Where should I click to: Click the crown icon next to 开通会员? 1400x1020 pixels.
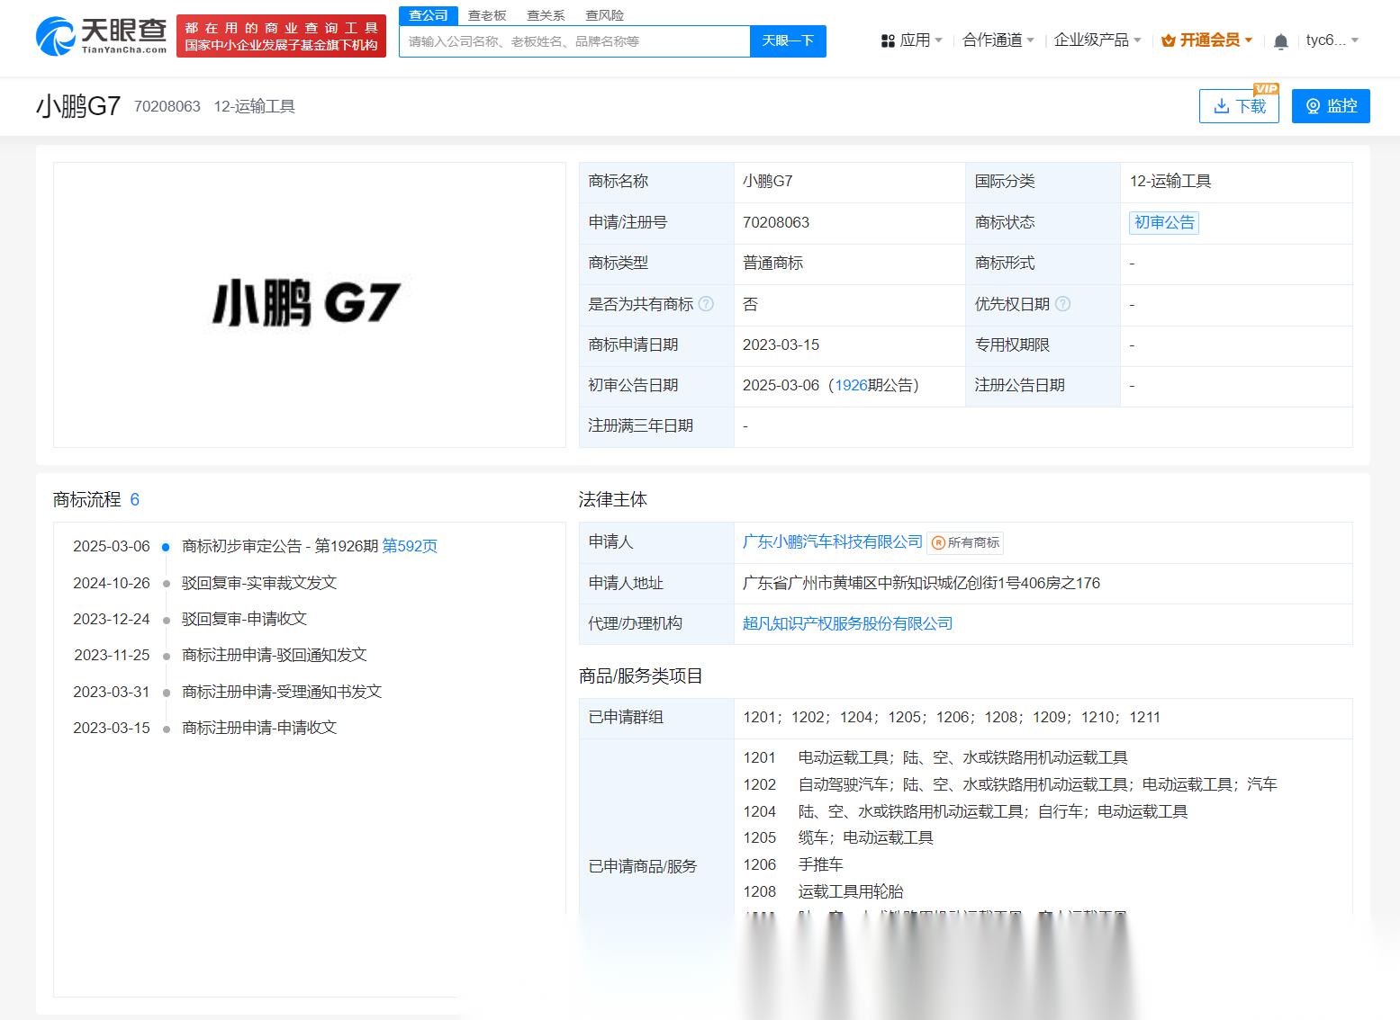[1168, 40]
